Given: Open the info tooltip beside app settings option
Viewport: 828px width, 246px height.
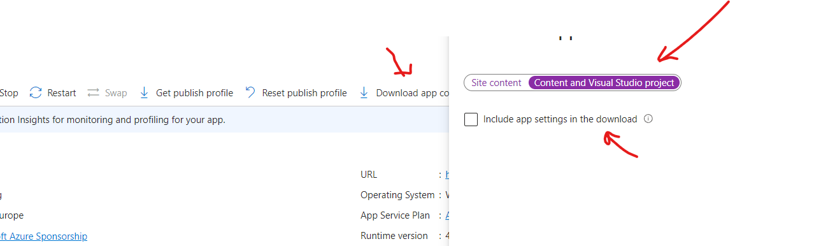Looking at the screenshot, I should point(648,119).
